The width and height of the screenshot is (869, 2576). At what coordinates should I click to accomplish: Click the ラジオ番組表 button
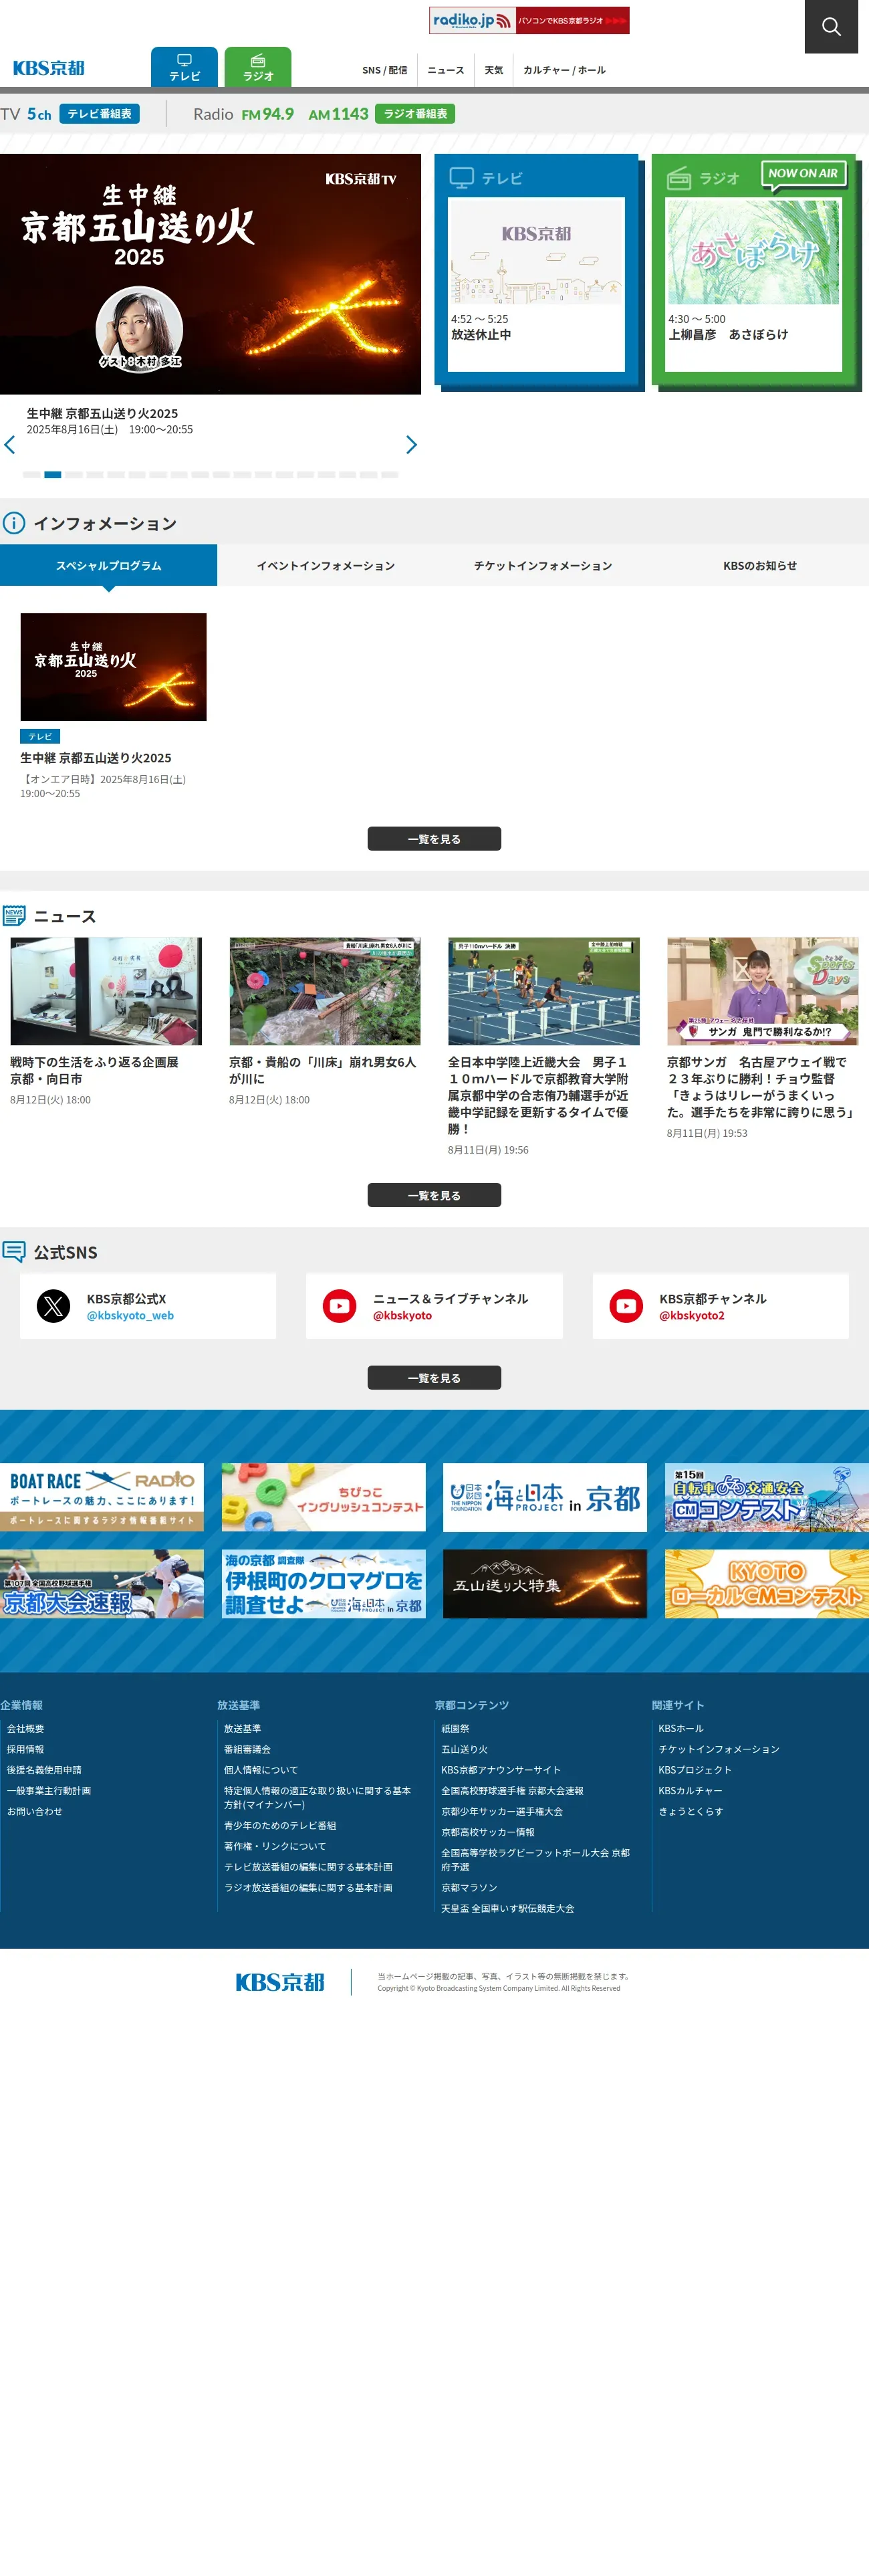[415, 114]
